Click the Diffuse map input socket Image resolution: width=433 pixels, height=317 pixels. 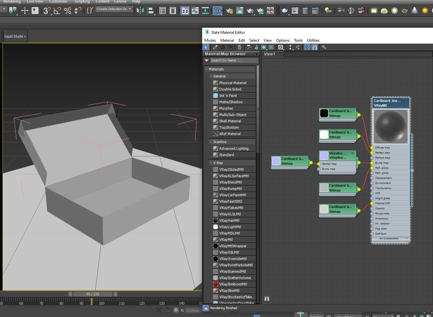pos(372,148)
